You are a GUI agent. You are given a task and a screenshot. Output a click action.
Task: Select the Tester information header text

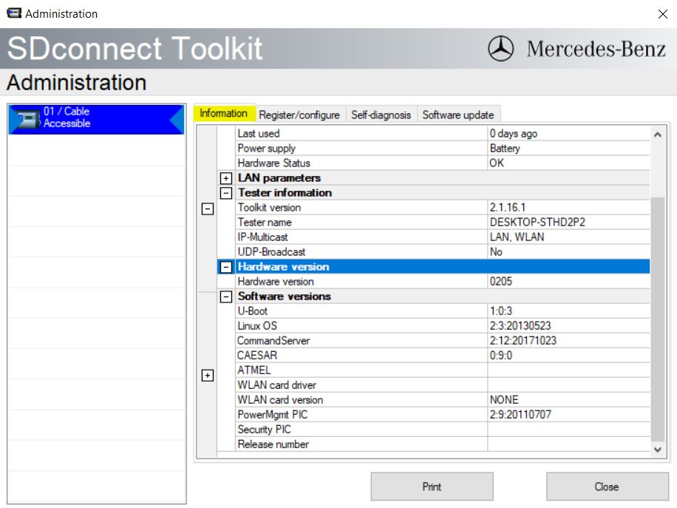(x=285, y=193)
